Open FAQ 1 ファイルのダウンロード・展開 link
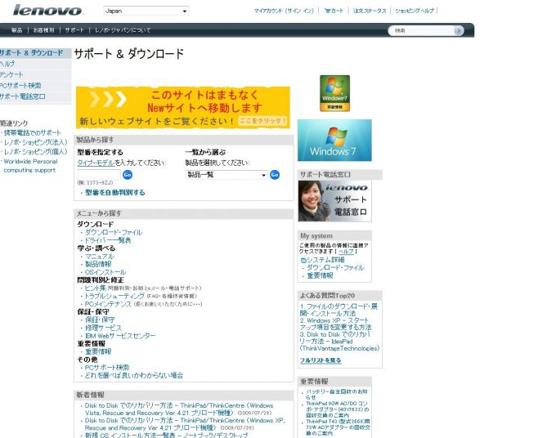556x438 pixels. click(x=339, y=310)
